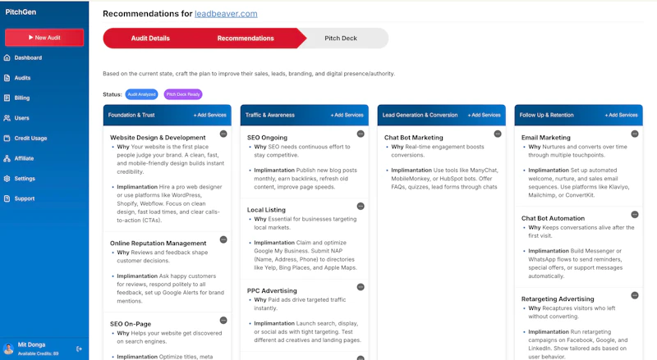657x360 pixels.
Task: Remove the PPC Advertising service
Action: 361,287
